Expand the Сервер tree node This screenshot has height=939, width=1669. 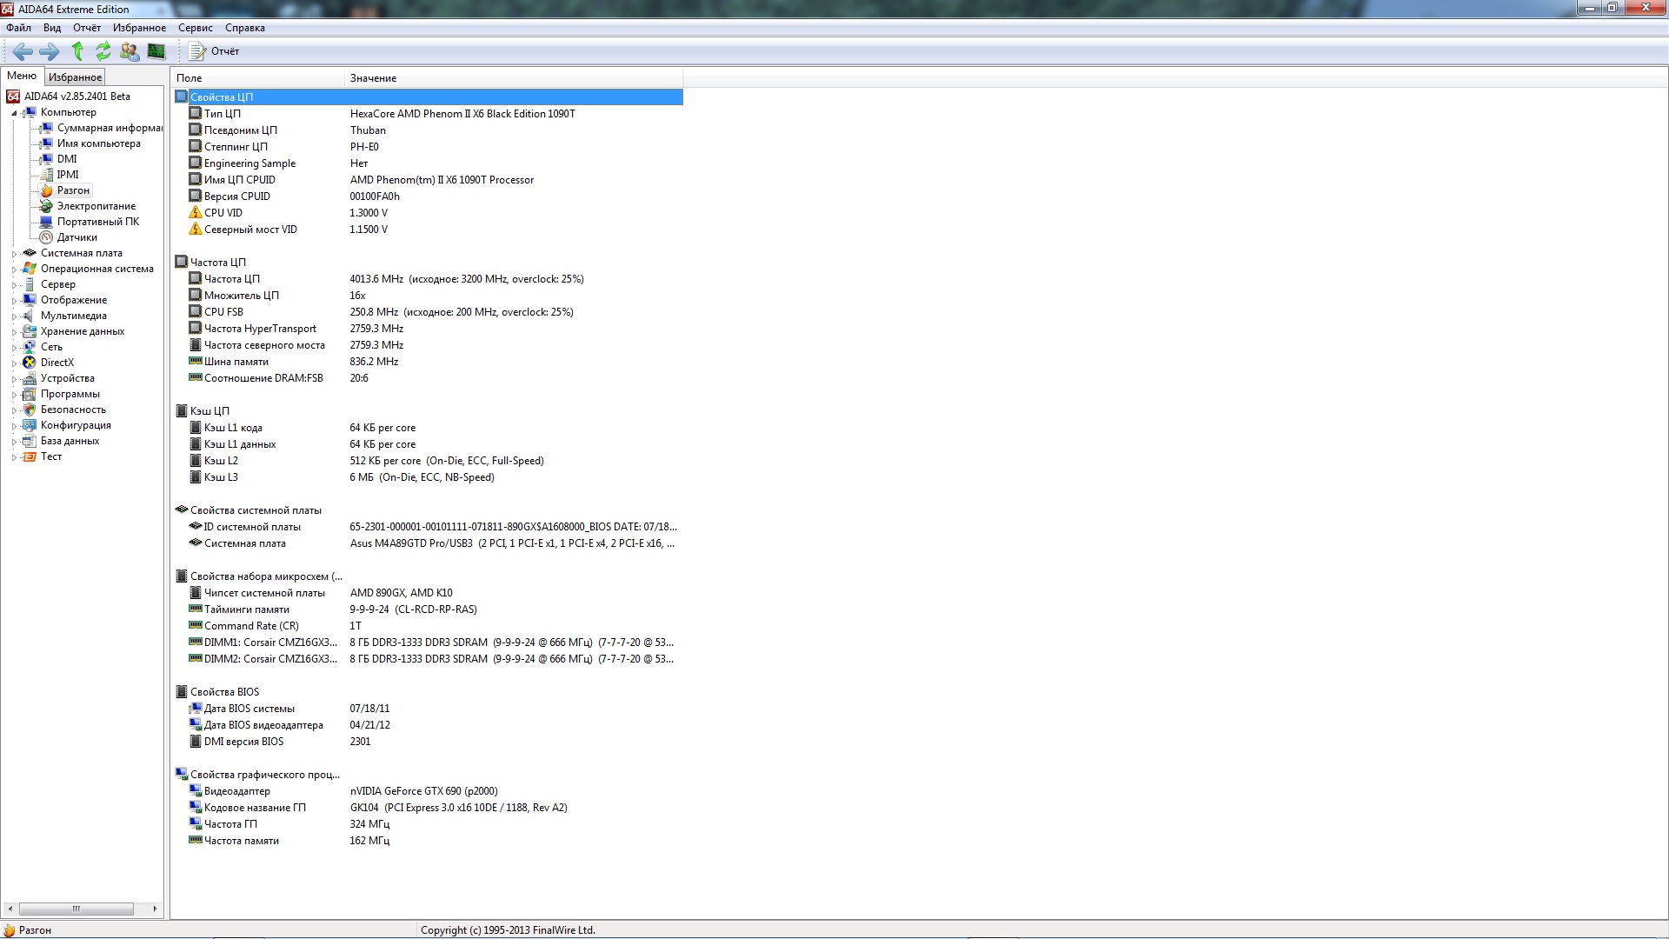14,285
